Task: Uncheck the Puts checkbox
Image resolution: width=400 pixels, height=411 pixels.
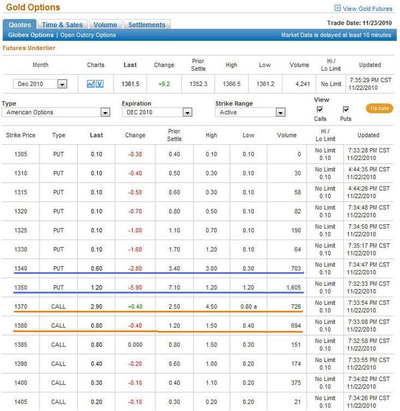Action: [346, 109]
